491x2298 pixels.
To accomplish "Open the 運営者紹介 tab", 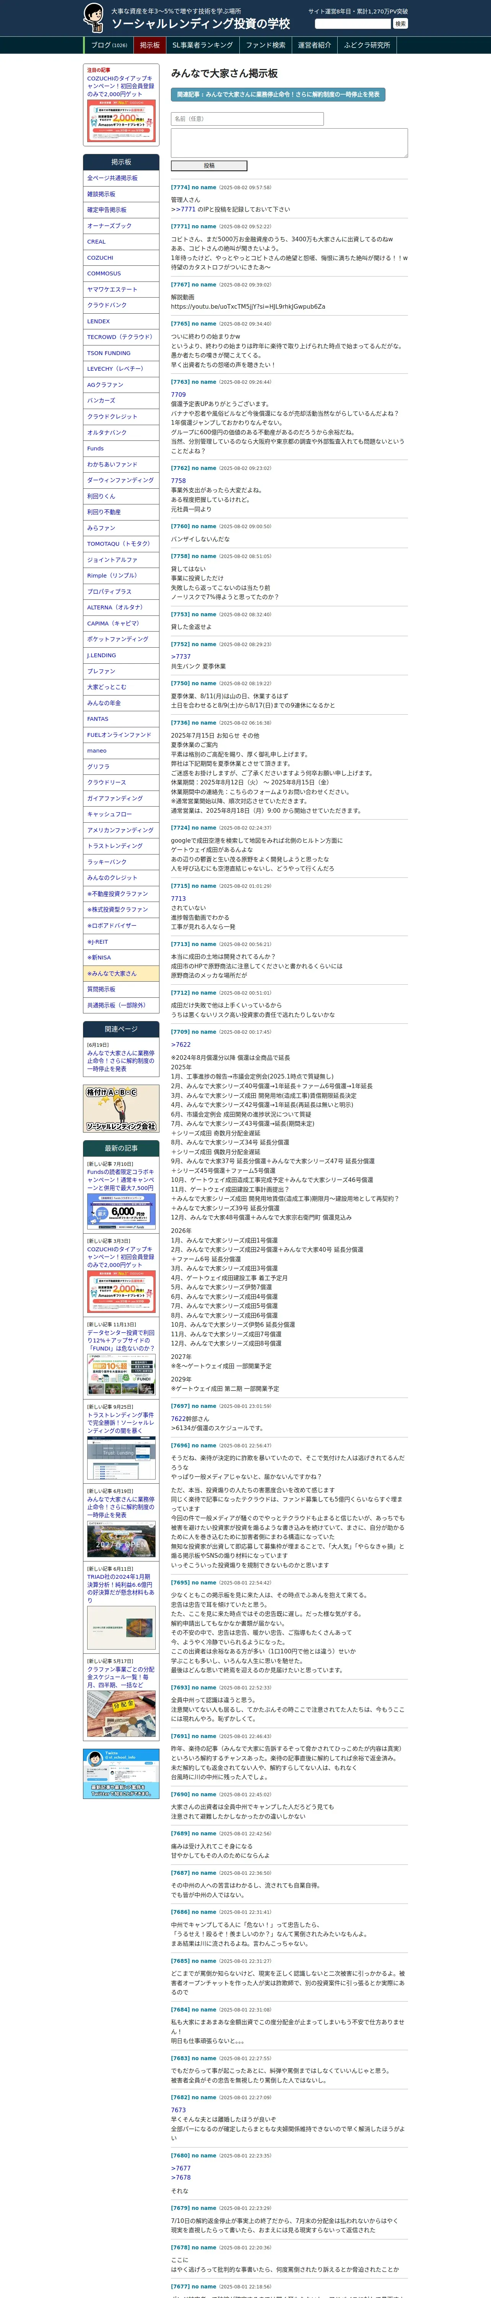I will click(x=315, y=46).
